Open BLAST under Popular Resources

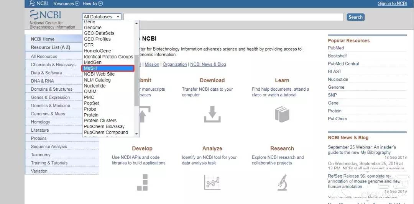pos(335,72)
